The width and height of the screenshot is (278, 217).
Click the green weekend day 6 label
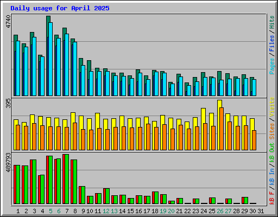coord(59,211)
